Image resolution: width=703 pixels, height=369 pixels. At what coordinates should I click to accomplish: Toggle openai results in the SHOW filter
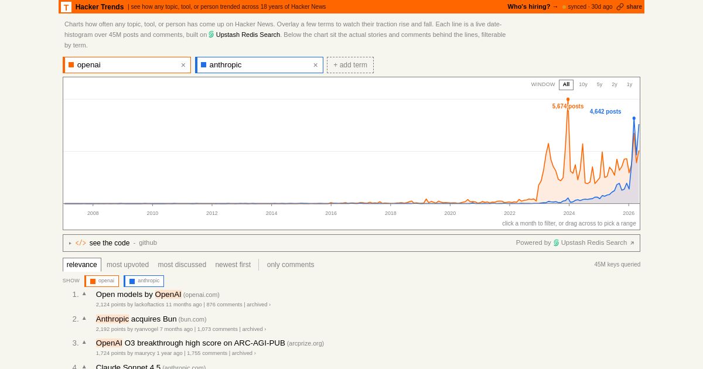[102, 281]
